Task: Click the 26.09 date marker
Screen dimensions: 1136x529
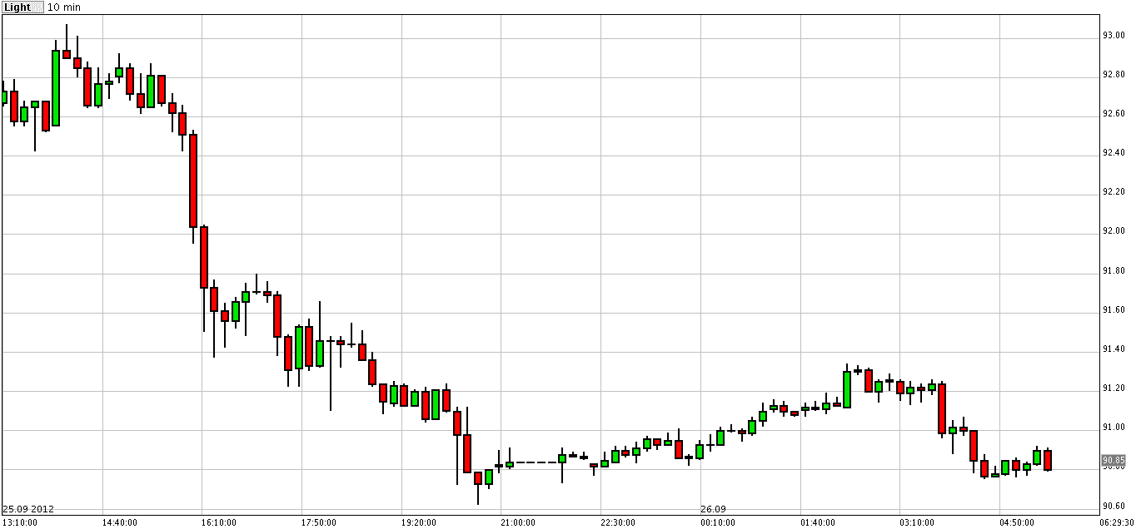Action: [x=713, y=509]
